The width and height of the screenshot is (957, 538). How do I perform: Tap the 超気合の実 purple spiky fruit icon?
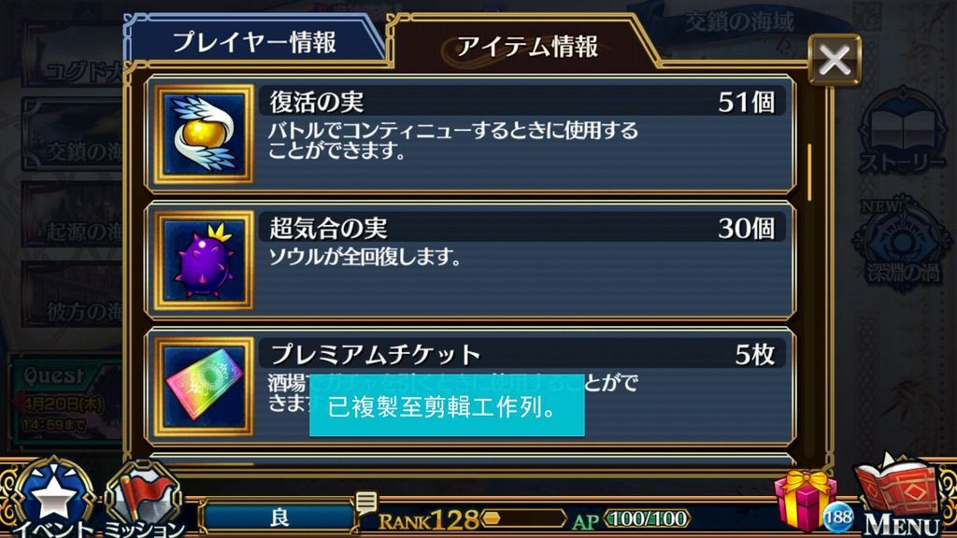pos(203,261)
